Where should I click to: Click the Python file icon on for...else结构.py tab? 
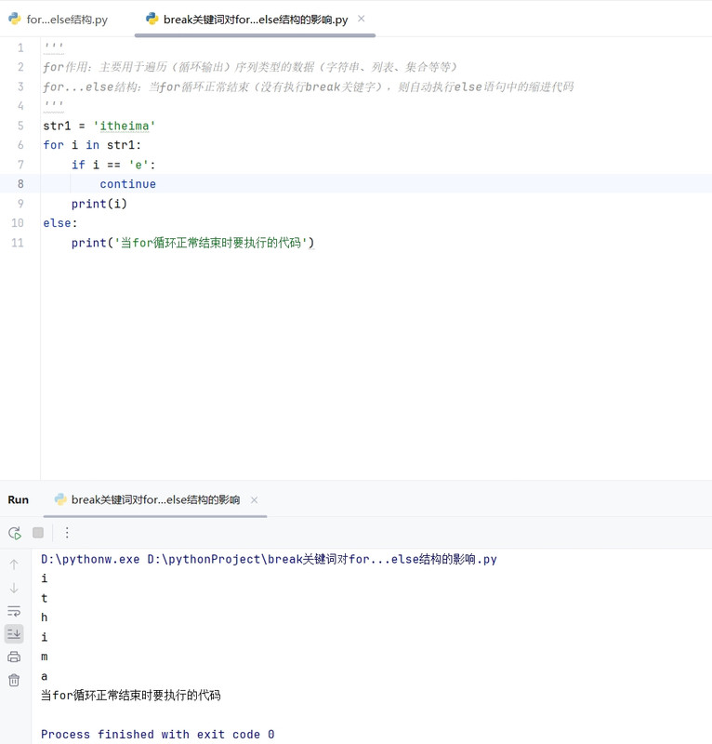click(15, 19)
